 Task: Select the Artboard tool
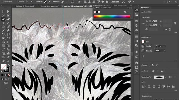(x=3, y=57)
